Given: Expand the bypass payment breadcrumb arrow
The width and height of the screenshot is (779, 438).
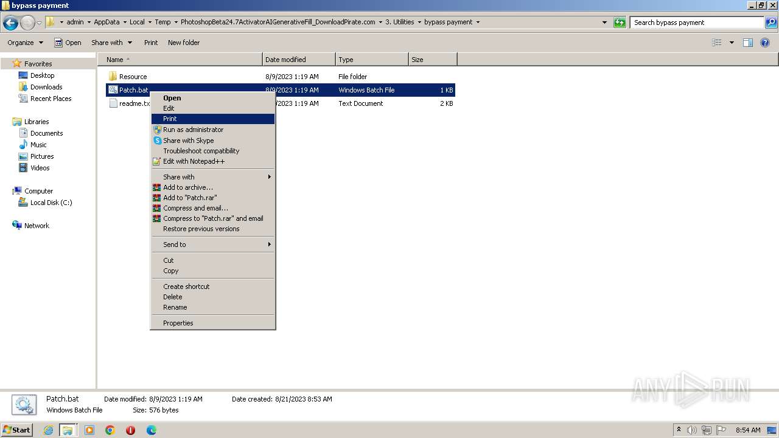Looking at the screenshot, I should click(478, 22).
